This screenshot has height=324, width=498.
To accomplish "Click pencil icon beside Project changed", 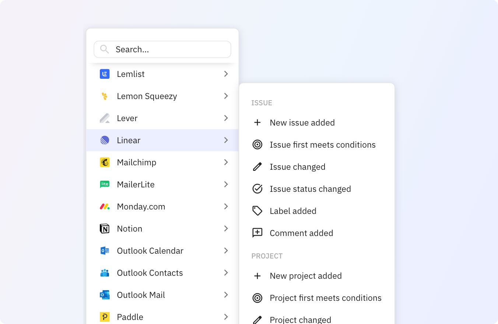I will (257, 320).
